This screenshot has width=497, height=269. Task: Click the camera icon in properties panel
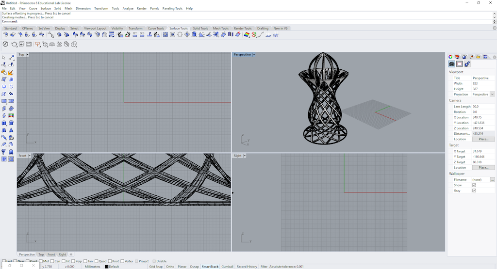click(x=452, y=64)
